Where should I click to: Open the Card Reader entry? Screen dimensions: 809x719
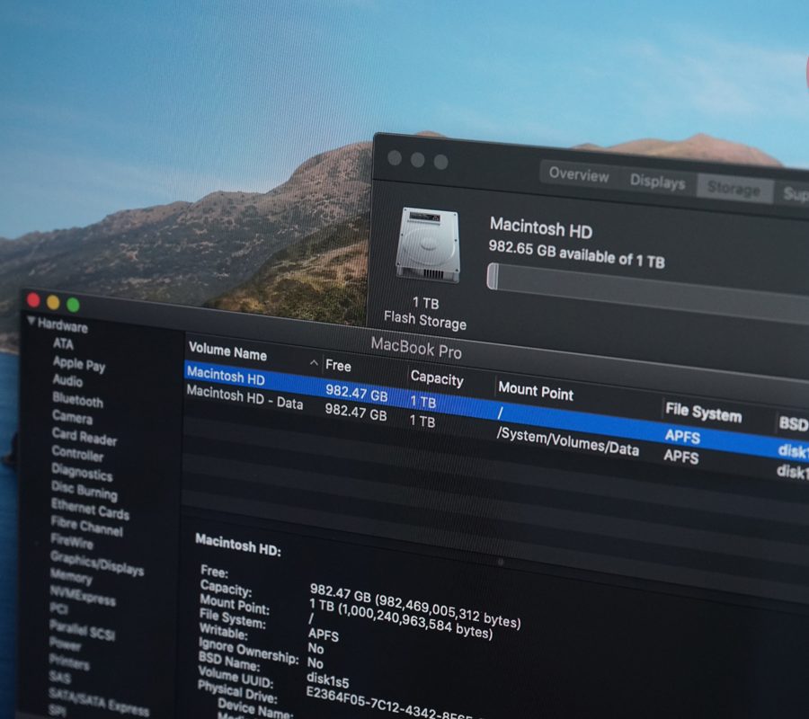(84, 437)
